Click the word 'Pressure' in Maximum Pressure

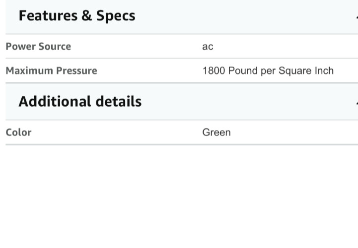click(76, 71)
